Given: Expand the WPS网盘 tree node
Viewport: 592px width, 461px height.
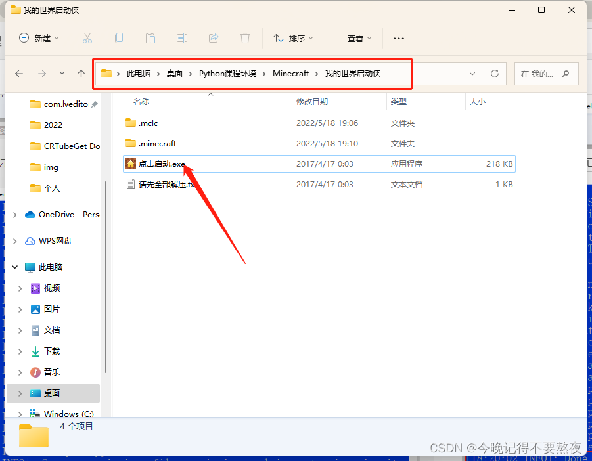Looking at the screenshot, I should click(14, 242).
